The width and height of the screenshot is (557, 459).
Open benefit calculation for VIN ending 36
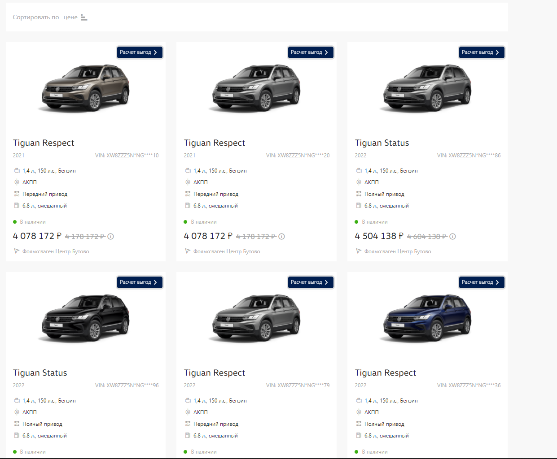[482, 282]
